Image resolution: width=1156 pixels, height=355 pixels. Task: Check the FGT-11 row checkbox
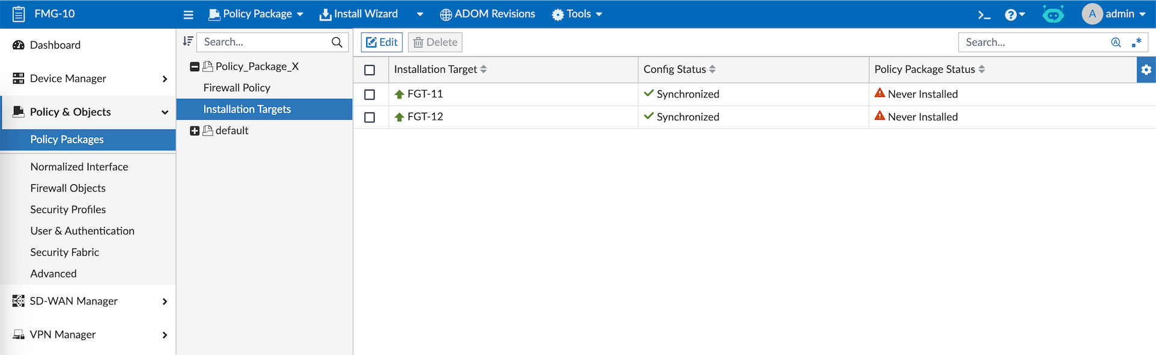coord(370,94)
